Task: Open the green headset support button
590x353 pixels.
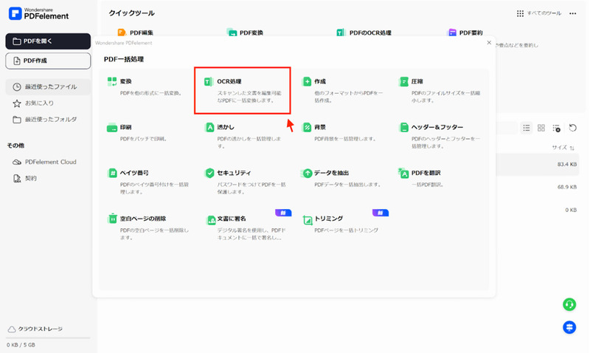Action: [x=569, y=304]
